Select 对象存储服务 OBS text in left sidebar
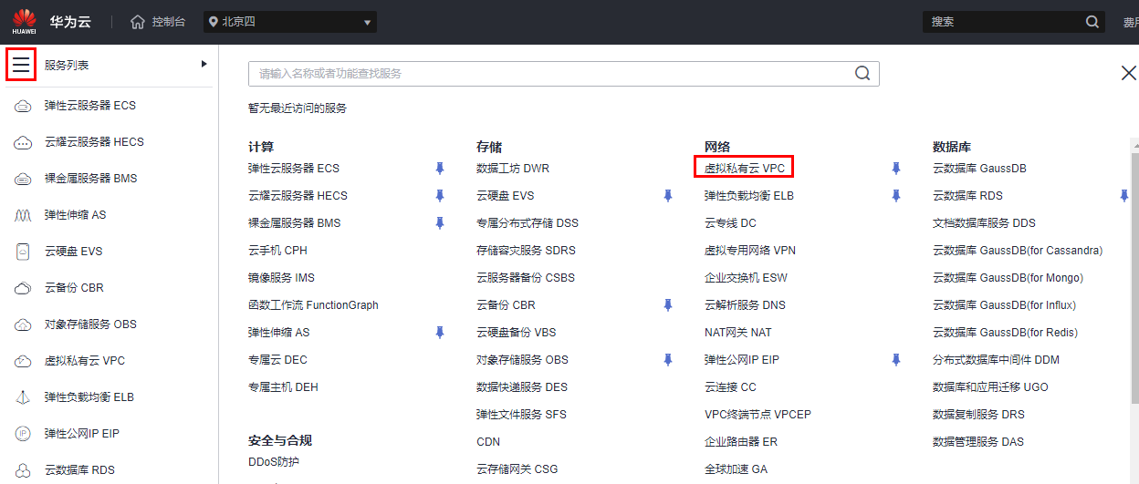The width and height of the screenshot is (1139, 484). 90,324
